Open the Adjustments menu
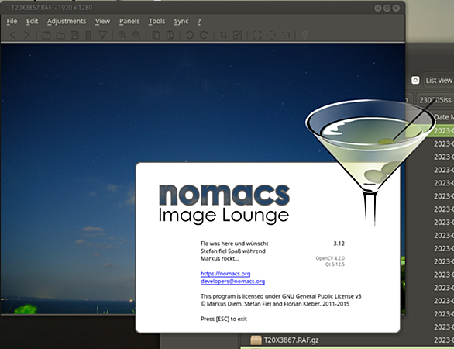Image resolution: width=454 pixels, height=349 pixels. [67, 22]
